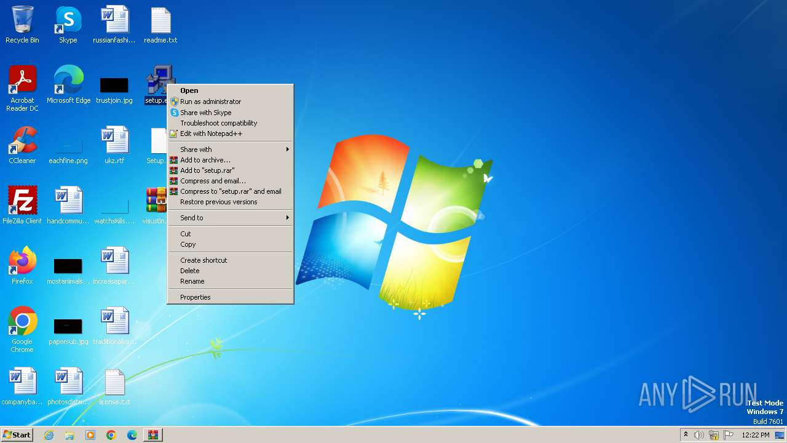Image resolution: width=787 pixels, height=443 pixels.
Task: Show hidden system tray icons
Action: click(686, 435)
